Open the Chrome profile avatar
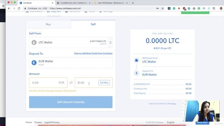This screenshot has width=224, height=126. (221, 8)
